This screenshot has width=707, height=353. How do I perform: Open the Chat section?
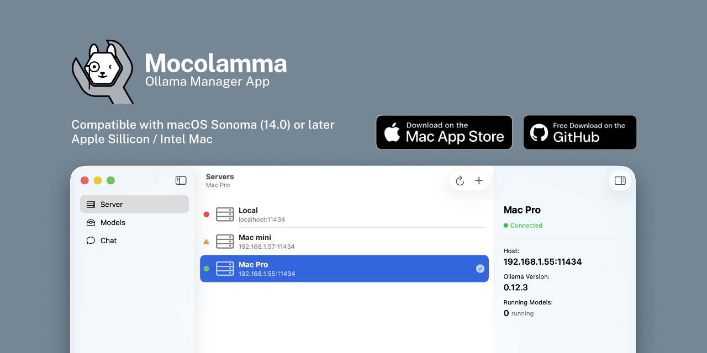click(108, 240)
